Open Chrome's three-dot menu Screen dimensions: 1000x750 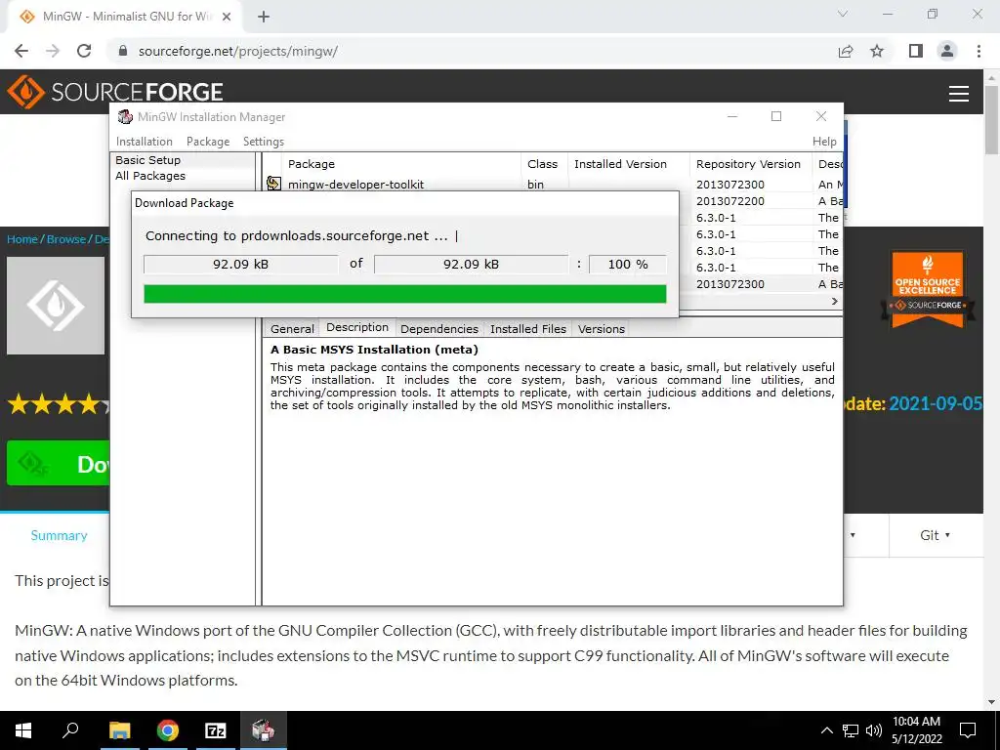979,51
